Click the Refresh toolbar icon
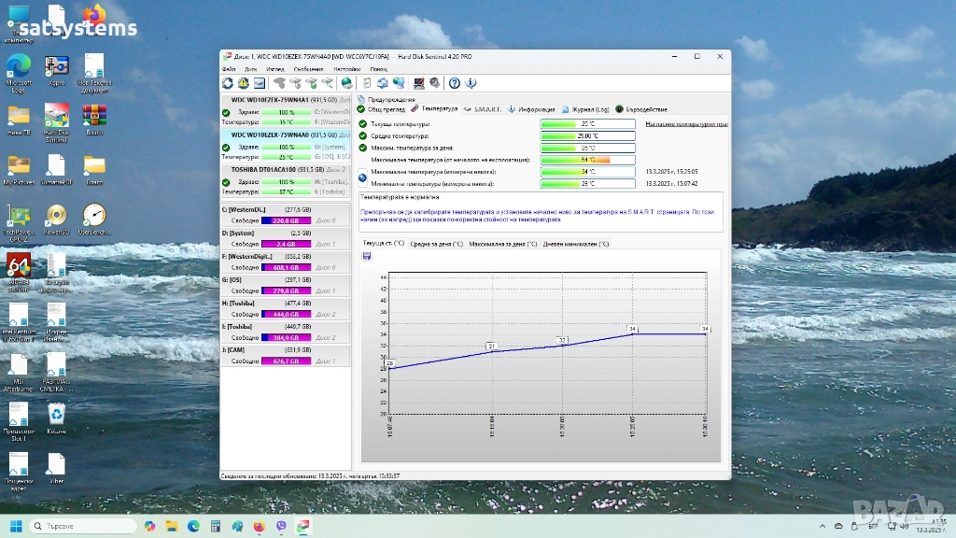The height and width of the screenshot is (538, 956). click(228, 83)
